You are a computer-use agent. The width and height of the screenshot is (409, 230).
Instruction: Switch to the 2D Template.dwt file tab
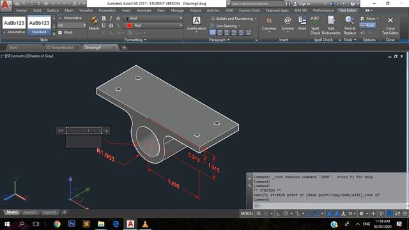pyautogui.click(x=59, y=47)
